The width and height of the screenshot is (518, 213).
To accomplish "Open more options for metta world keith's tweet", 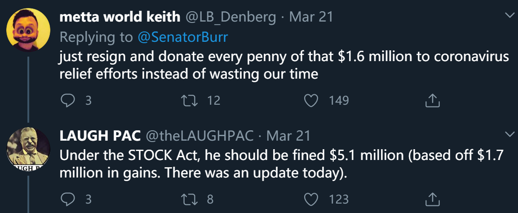I will click(509, 16).
